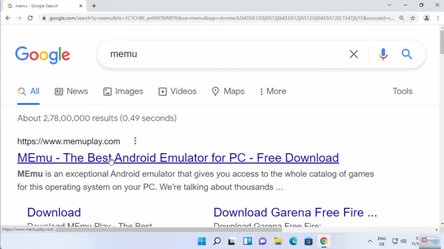
Task: Open new tab with plus icon
Action: pyautogui.click(x=94, y=6)
